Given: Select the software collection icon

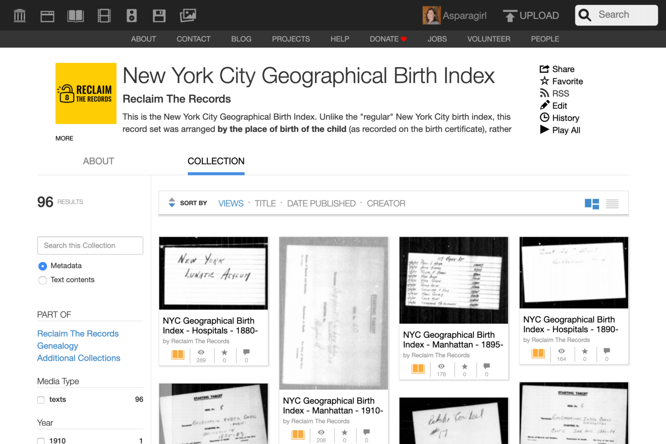Looking at the screenshot, I should [159, 15].
